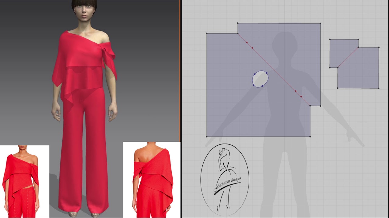Image resolution: width=389 pixels, height=218 pixels.
Task: Open front view reference photo thumbnail
Action: 25,181
